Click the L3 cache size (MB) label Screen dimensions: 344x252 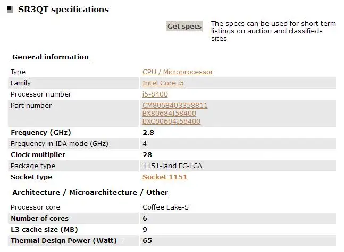pos(44,230)
